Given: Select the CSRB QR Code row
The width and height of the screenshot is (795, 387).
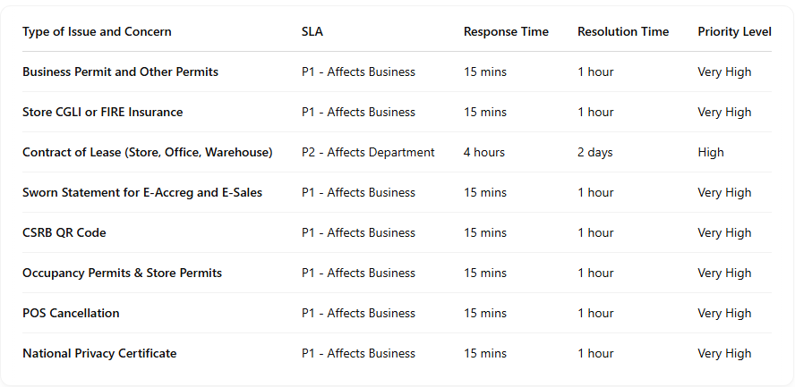Looking at the screenshot, I should [64, 232].
